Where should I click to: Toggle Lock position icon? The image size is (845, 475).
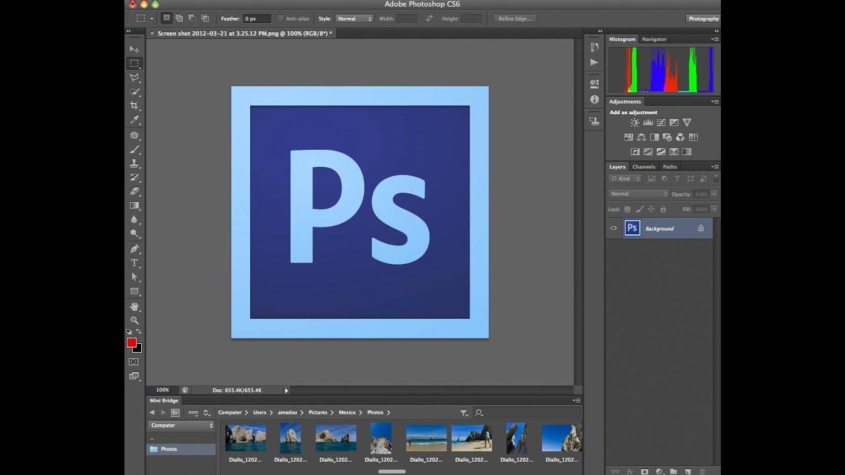[x=651, y=209]
